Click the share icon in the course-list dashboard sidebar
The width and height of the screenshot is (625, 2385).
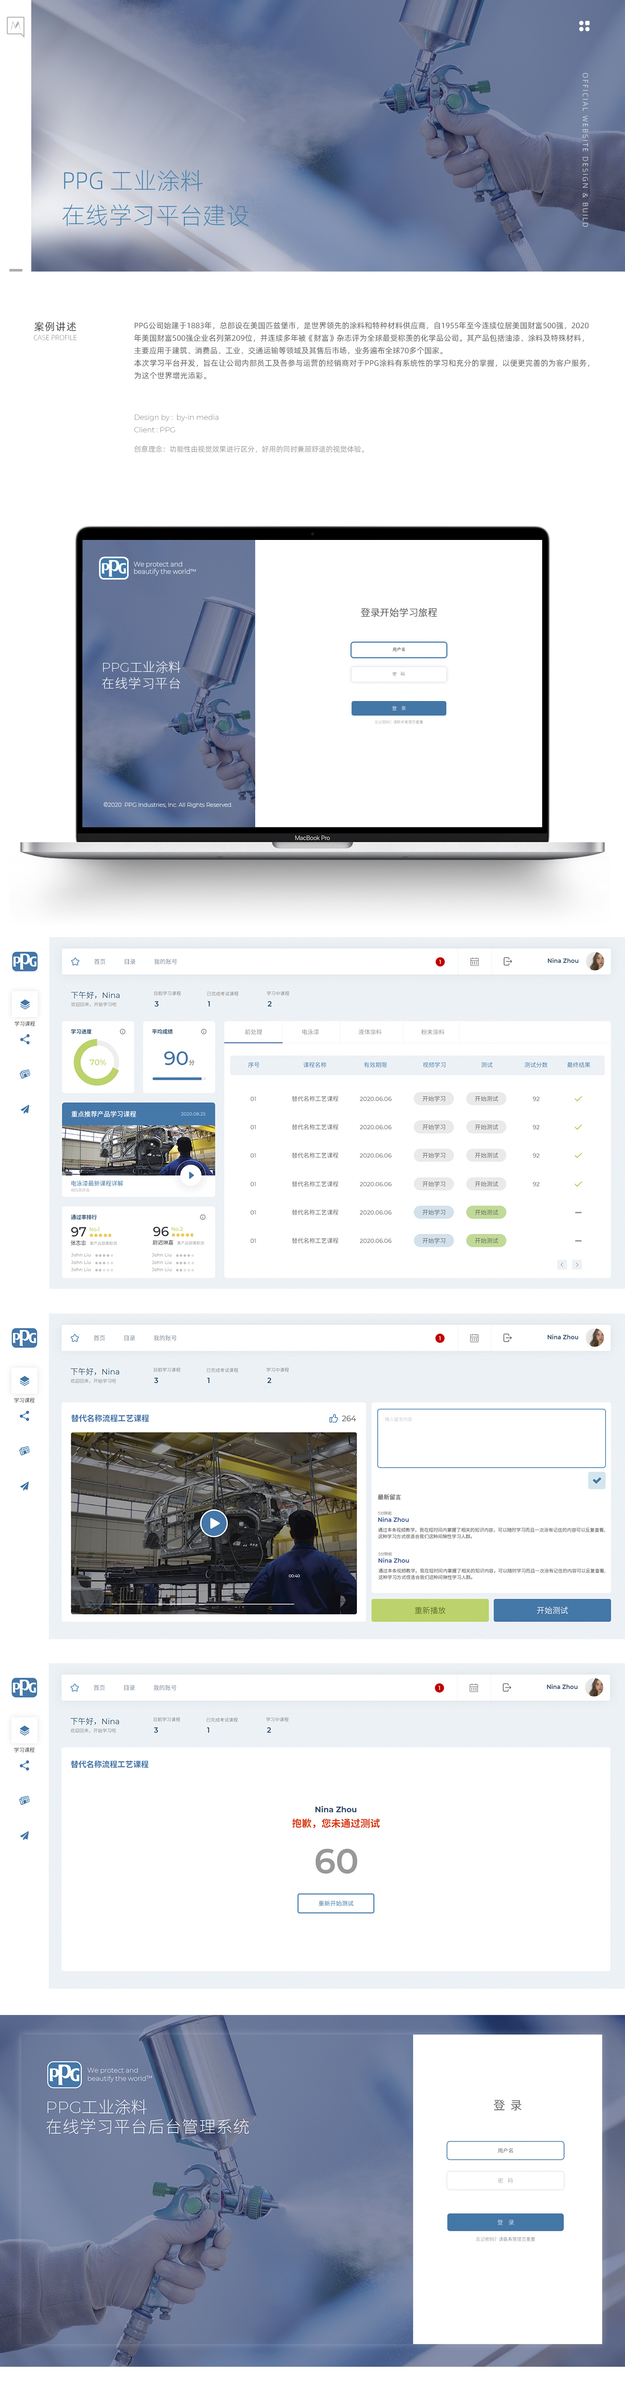tap(25, 1039)
